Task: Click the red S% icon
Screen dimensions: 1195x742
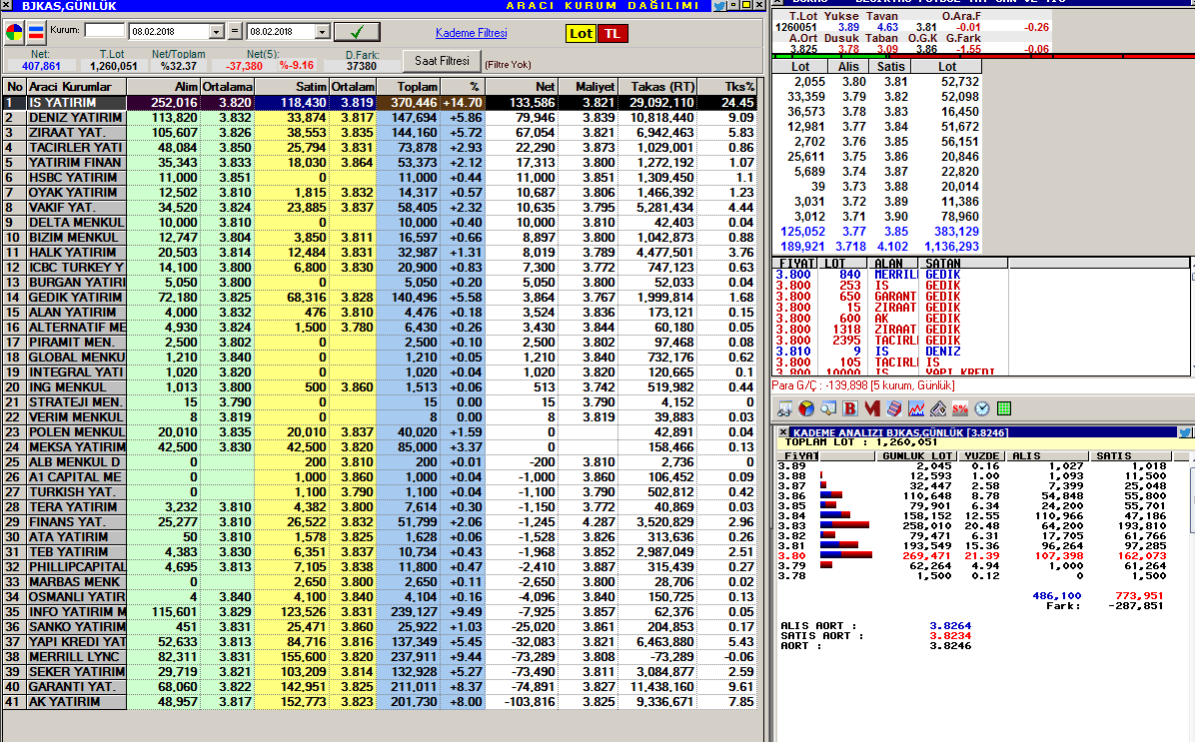Action: click(x=960, y=409)
